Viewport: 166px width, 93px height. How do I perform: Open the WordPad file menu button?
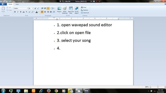3,4
